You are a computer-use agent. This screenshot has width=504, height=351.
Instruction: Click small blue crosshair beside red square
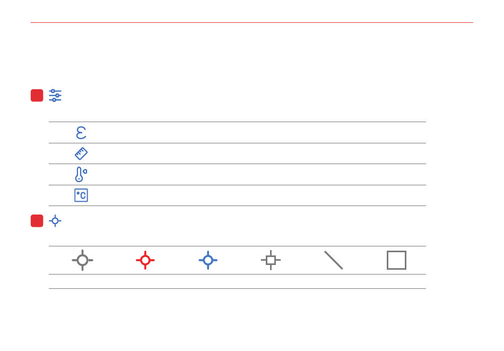[x=55, y=221]
